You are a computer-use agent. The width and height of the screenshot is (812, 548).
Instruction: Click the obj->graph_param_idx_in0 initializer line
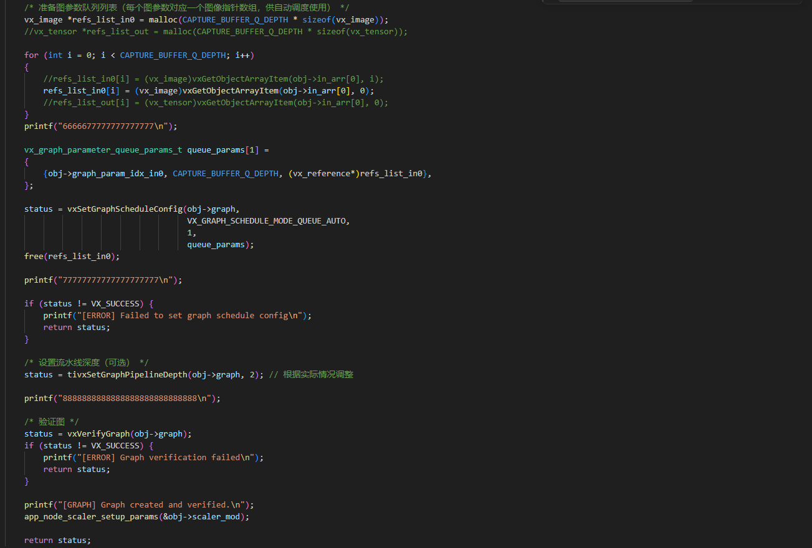coord(237,173)
